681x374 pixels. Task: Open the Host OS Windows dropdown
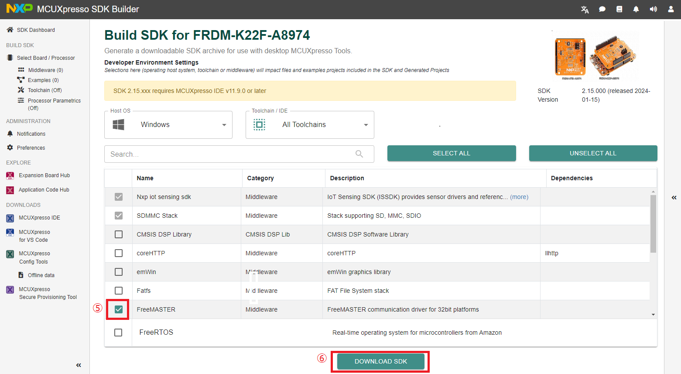pos(168,125)
